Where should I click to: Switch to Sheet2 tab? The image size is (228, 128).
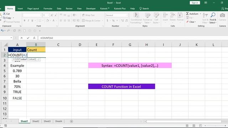36,121
